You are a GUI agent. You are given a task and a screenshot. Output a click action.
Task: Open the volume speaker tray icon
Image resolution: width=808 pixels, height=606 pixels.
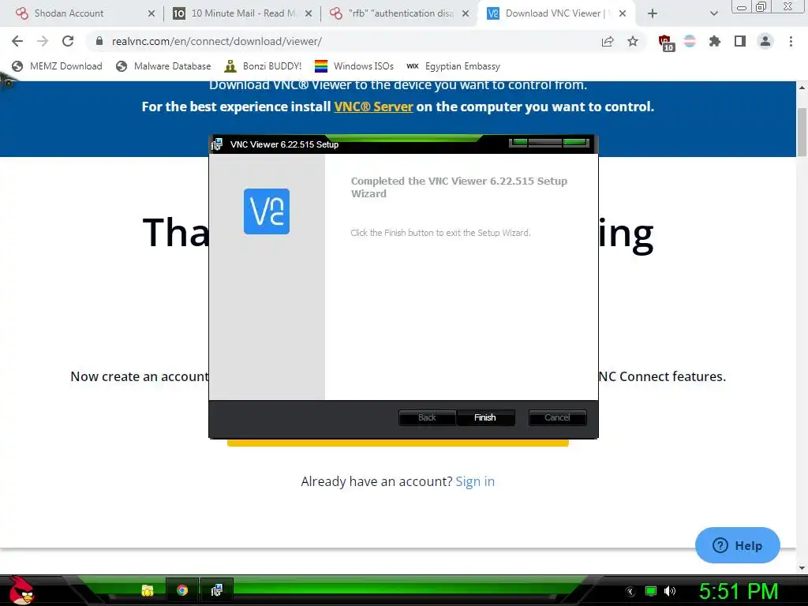pos(670,591)
